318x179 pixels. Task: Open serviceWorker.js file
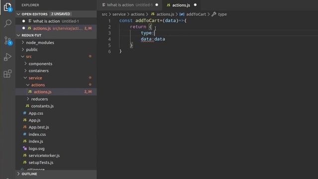click(x=44, y=156)
